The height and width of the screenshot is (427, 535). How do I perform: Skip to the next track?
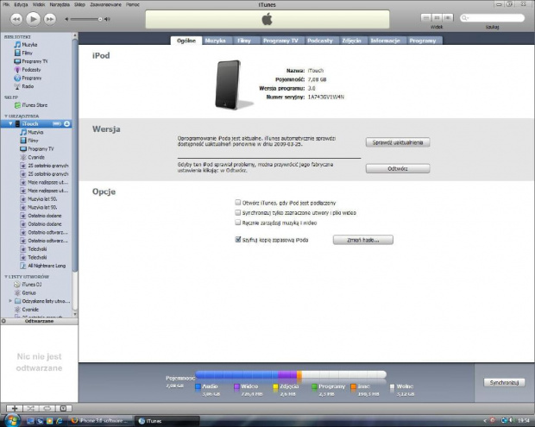click(50, 19)
